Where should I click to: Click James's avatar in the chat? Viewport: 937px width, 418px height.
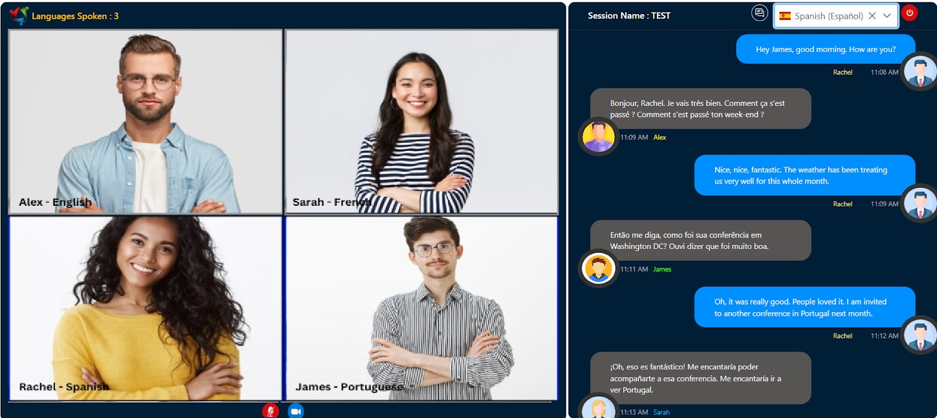(598, 268)
